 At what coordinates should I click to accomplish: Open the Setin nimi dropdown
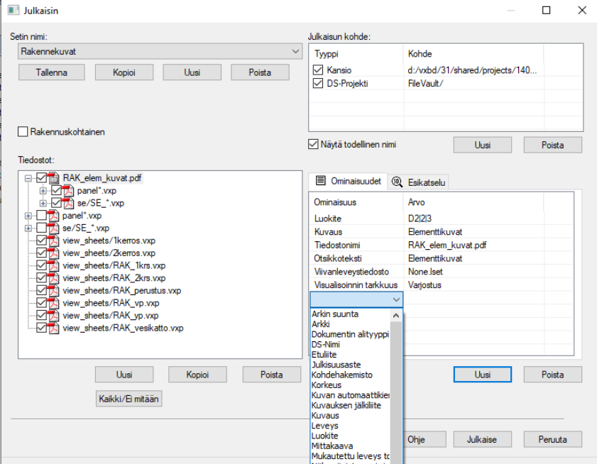click(x=296, y=52)
